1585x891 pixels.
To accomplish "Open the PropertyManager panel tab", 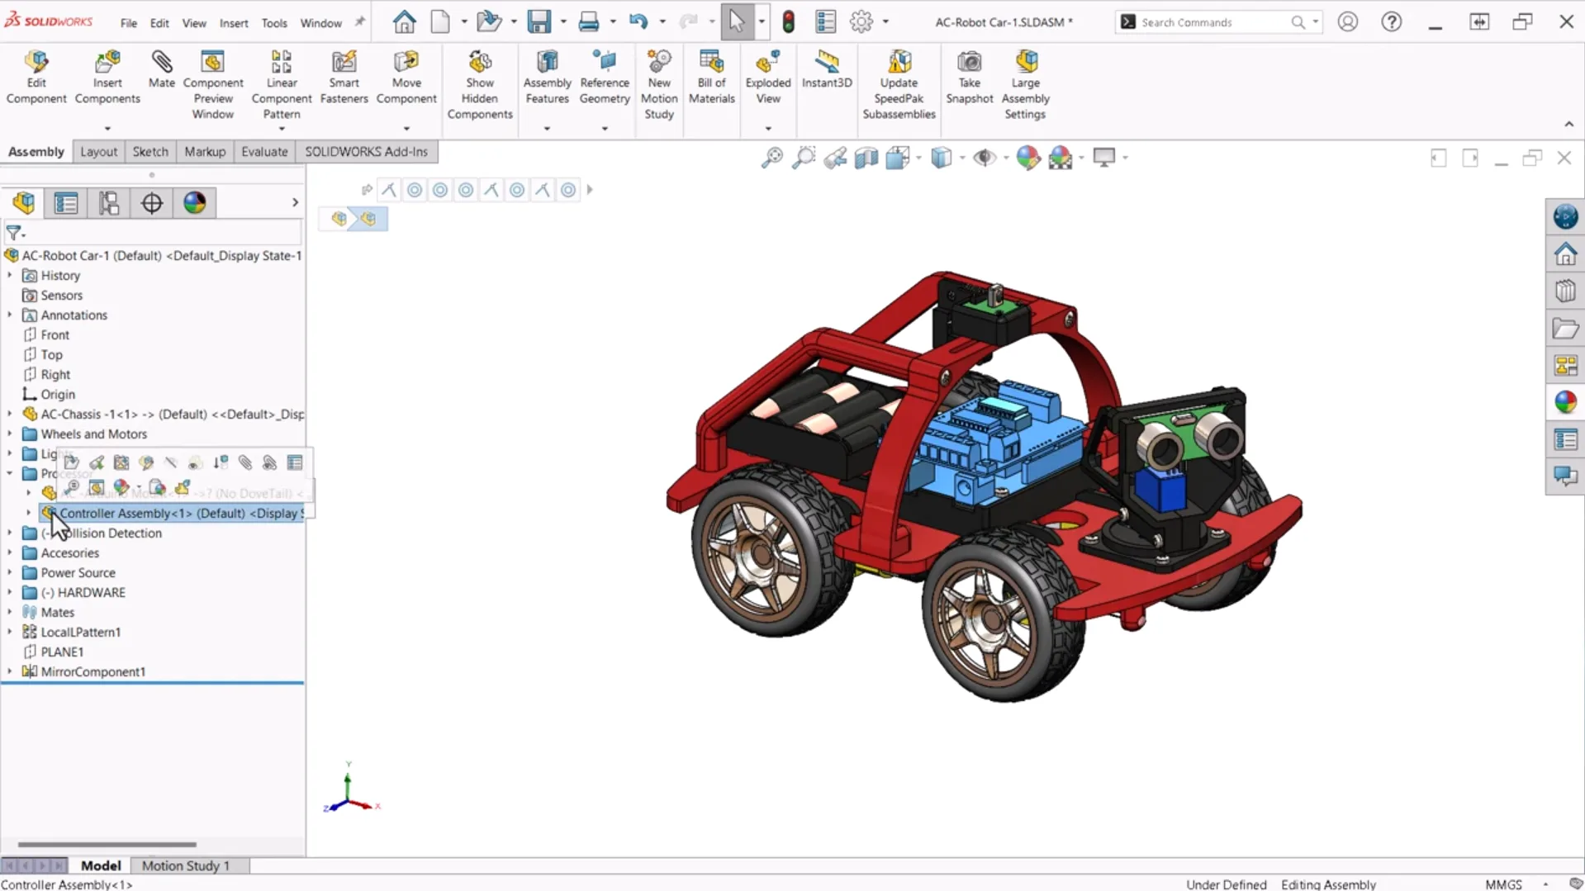I will point(66,203).
